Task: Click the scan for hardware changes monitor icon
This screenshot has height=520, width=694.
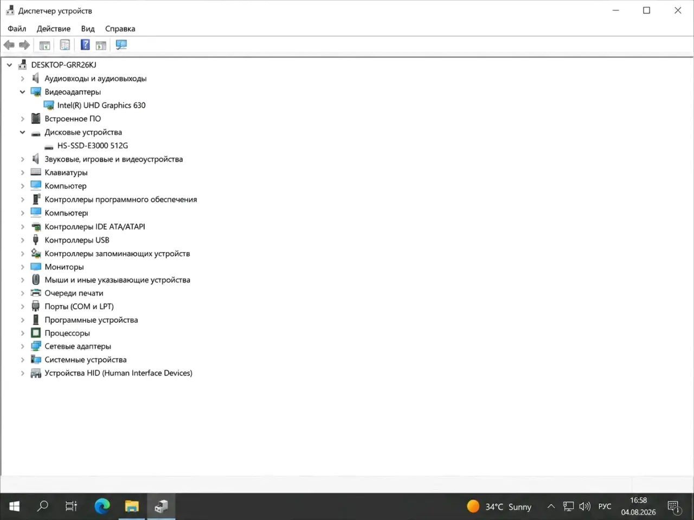Action: [x=121, y=45]
